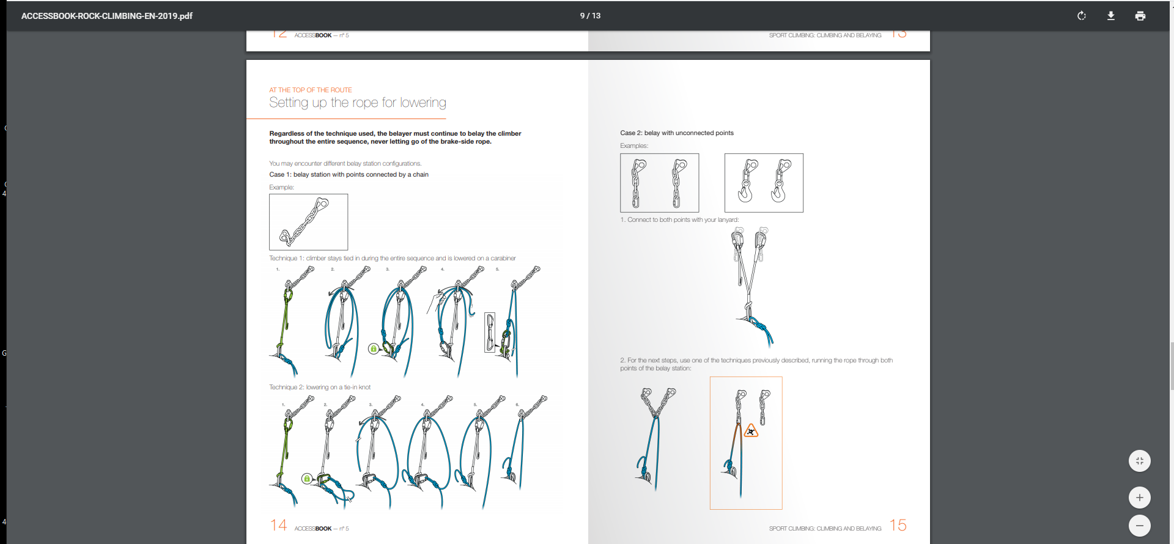Click the page number indicator 9 / 13

pyautogui.click(x=590, y=16)
